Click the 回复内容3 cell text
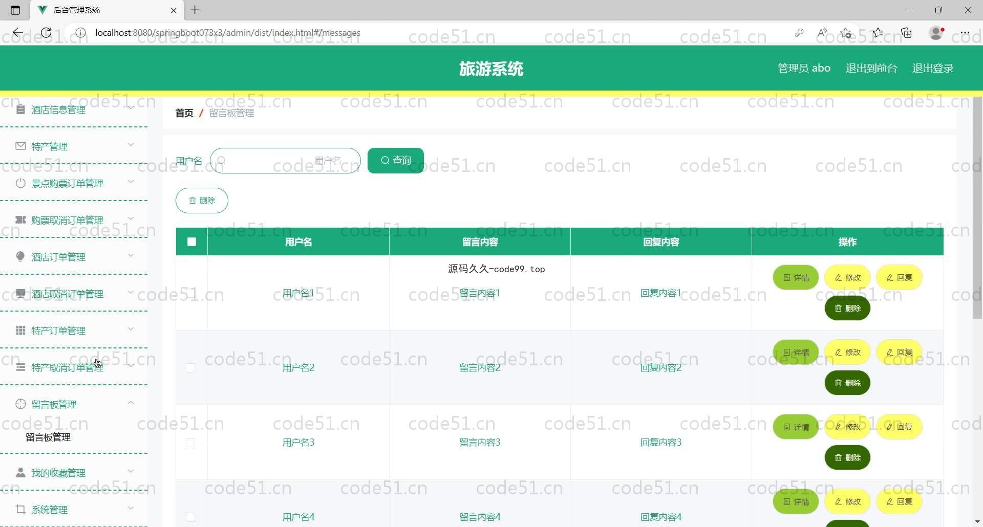 (x=661, y=442)
